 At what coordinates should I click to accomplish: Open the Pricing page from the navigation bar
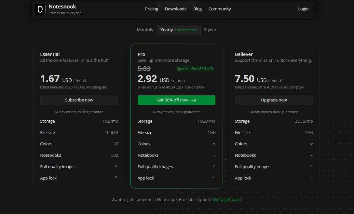[151, 9]
